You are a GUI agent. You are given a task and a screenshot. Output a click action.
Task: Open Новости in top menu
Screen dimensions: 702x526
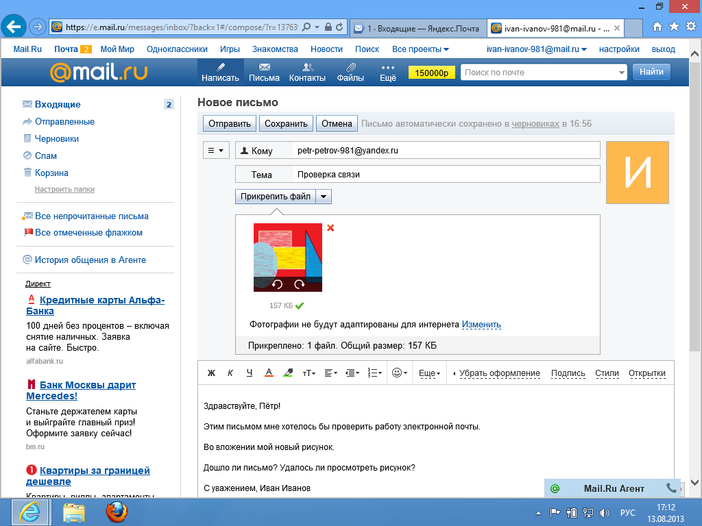point(326,49)
